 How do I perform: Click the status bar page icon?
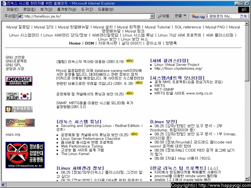pyautogui.click(x=4, y=184)
